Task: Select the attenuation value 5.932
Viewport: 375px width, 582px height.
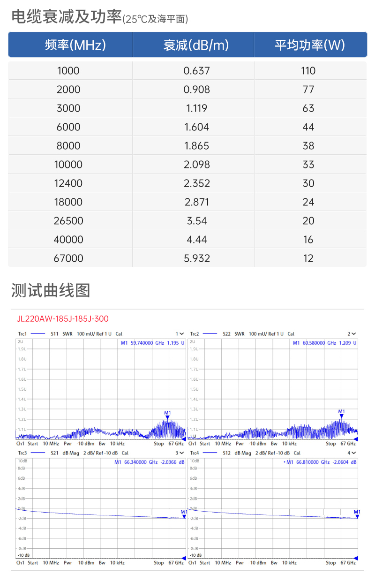Action: point(197,258)
